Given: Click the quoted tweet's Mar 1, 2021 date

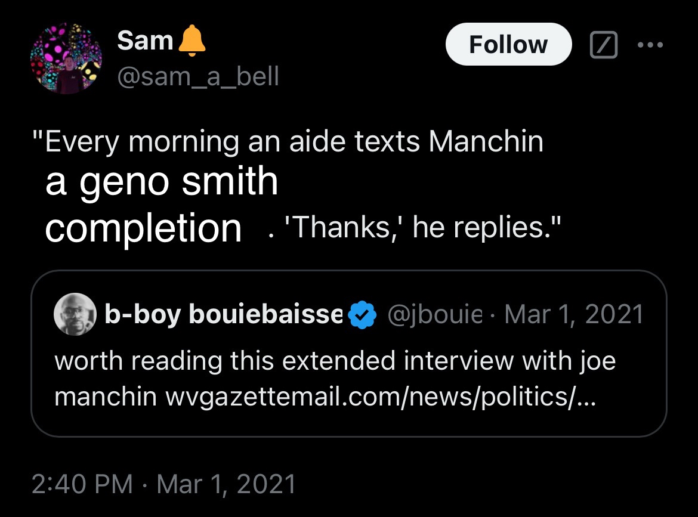Looking at the screenshot, I should (574, 314).
